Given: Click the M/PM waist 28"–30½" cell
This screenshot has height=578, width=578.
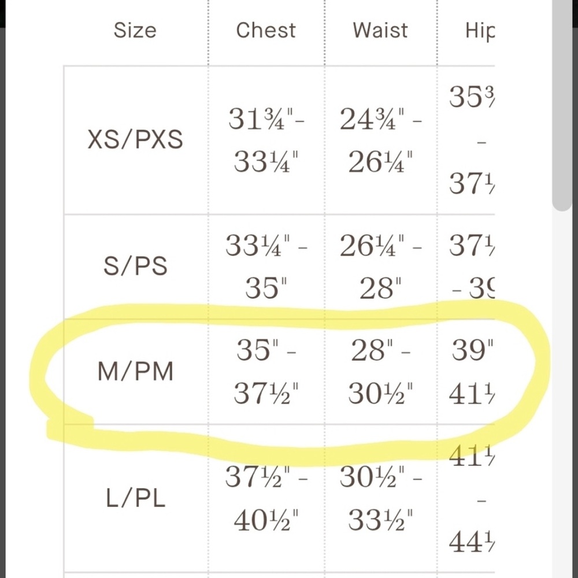Looking at the screenshot, I should point(381,372).
